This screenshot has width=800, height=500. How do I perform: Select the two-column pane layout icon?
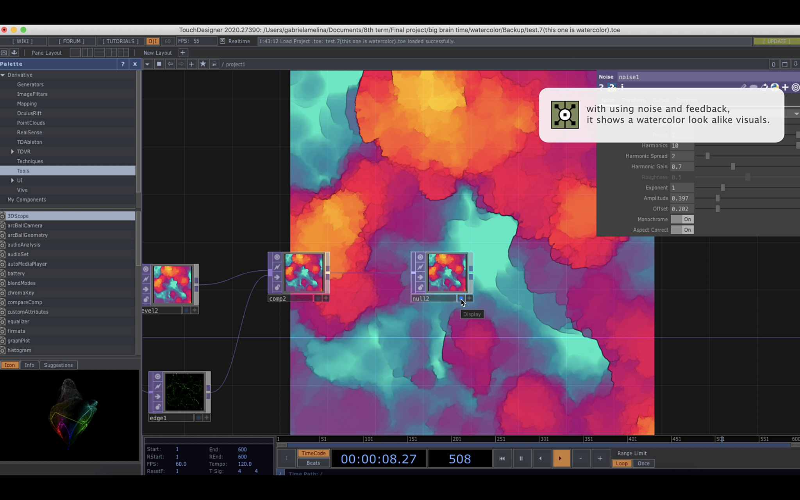tap(87, 53)
